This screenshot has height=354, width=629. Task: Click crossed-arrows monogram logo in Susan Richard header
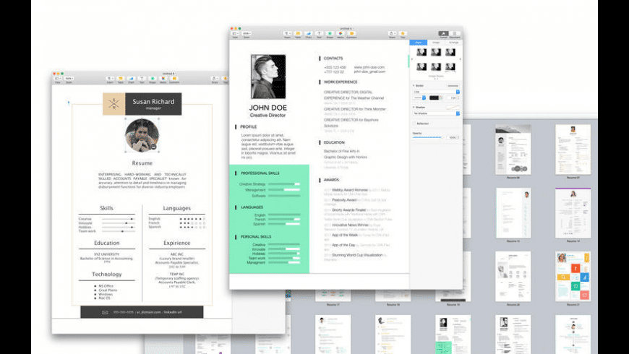point(114,104)
